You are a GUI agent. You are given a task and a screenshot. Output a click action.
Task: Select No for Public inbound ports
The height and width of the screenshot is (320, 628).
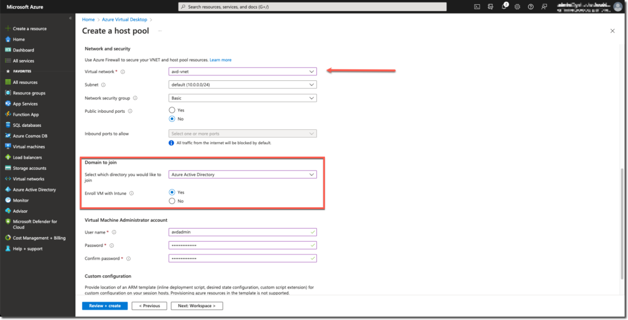click(x=172, y=119)
